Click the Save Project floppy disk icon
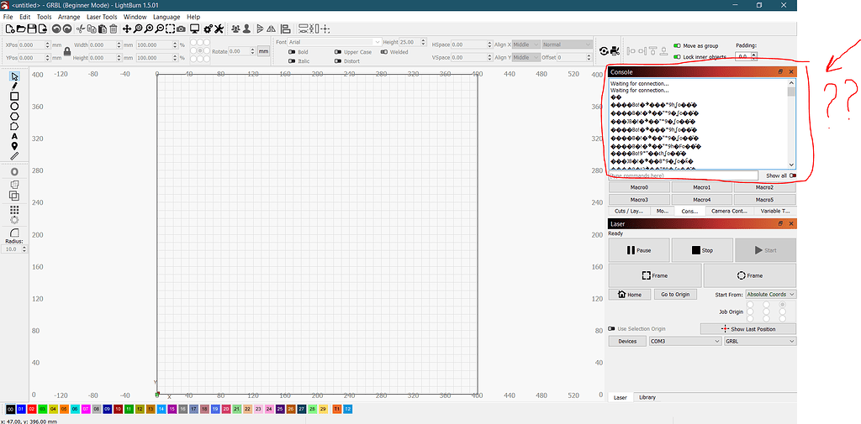861x424 pixels. pos(31,29)
